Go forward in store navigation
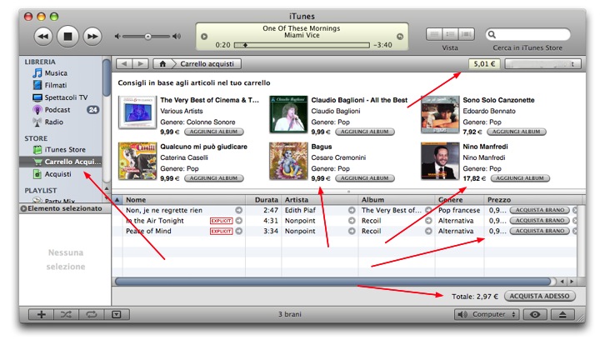 (140, 64)
